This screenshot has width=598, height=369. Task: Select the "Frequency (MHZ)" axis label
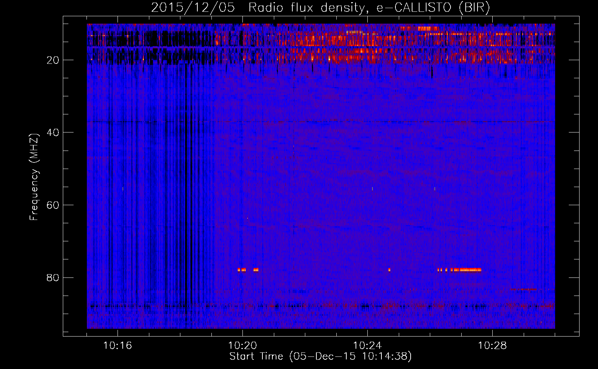tap(34, 177)
